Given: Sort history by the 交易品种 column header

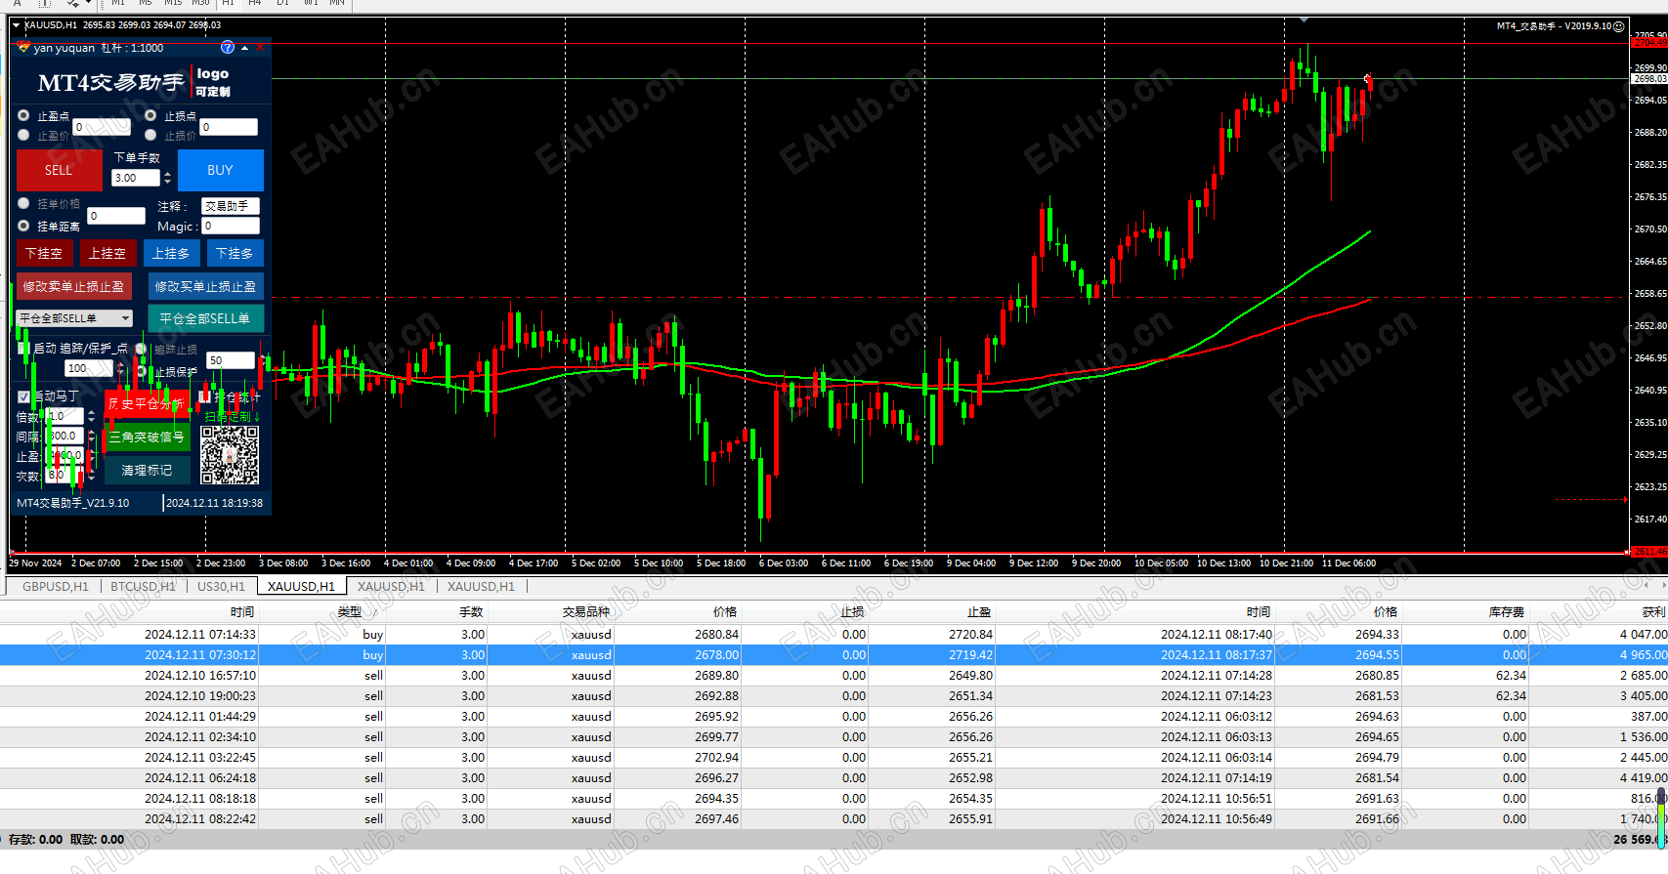Looking at the screenshot, I should point(586,611).
